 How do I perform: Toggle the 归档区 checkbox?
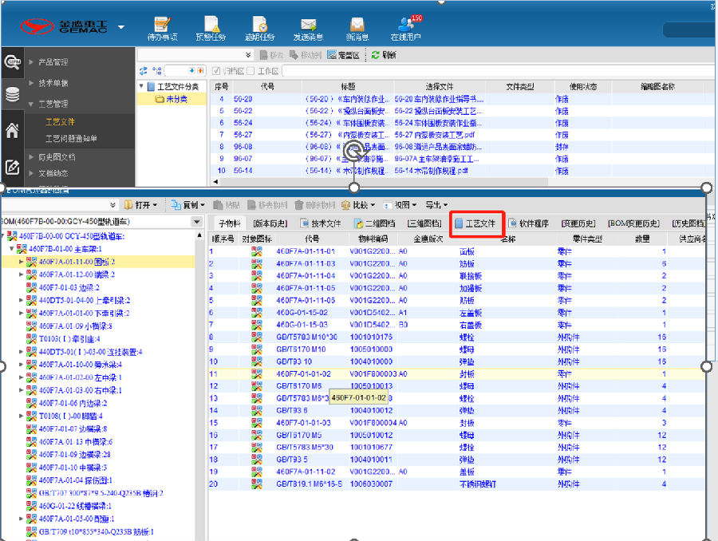[x=215, y=71]
